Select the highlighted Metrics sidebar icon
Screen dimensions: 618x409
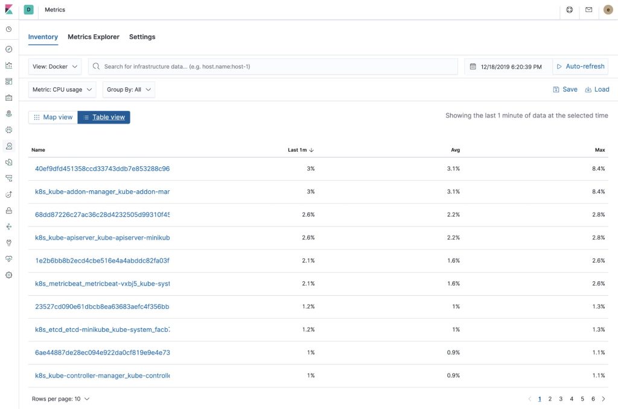8,146
